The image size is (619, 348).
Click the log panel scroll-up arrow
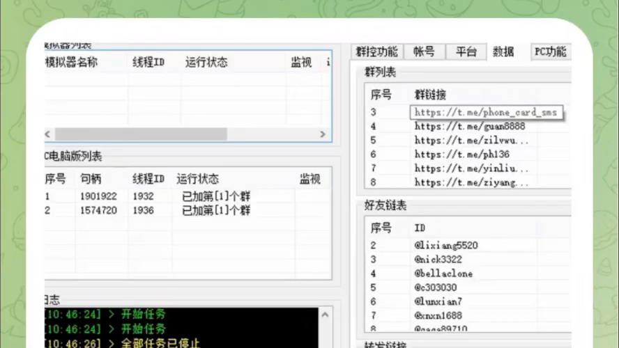[x=325, y=315]
